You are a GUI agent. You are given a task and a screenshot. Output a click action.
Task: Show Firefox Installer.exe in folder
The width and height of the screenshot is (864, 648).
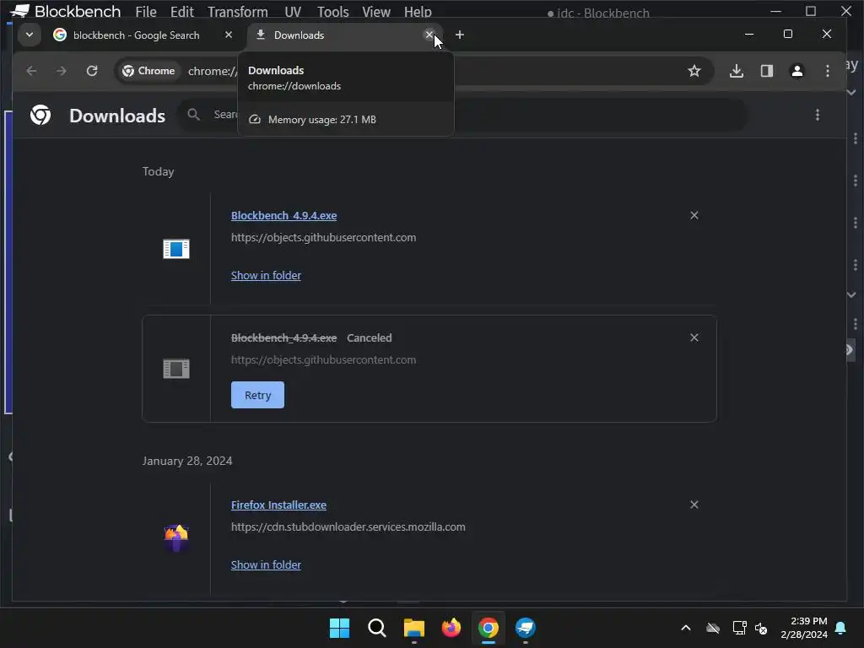[x=266, y=564]
